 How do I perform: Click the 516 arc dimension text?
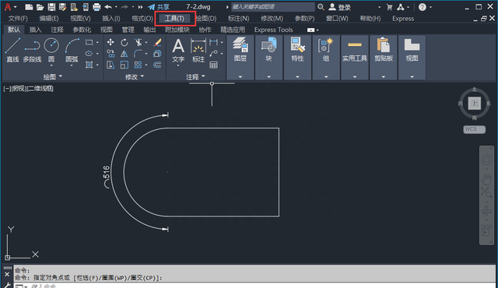pyautogui.click(x=107, y=177)
